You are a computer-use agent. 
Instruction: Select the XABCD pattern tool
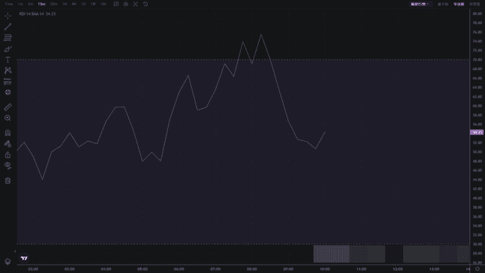click(x=7, y=71)
